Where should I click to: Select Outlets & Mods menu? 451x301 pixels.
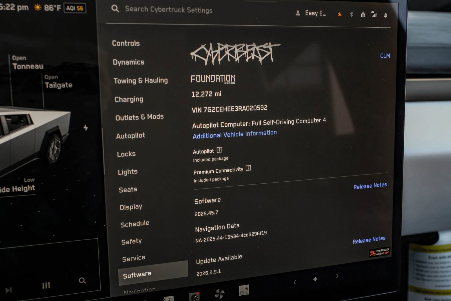140,117
